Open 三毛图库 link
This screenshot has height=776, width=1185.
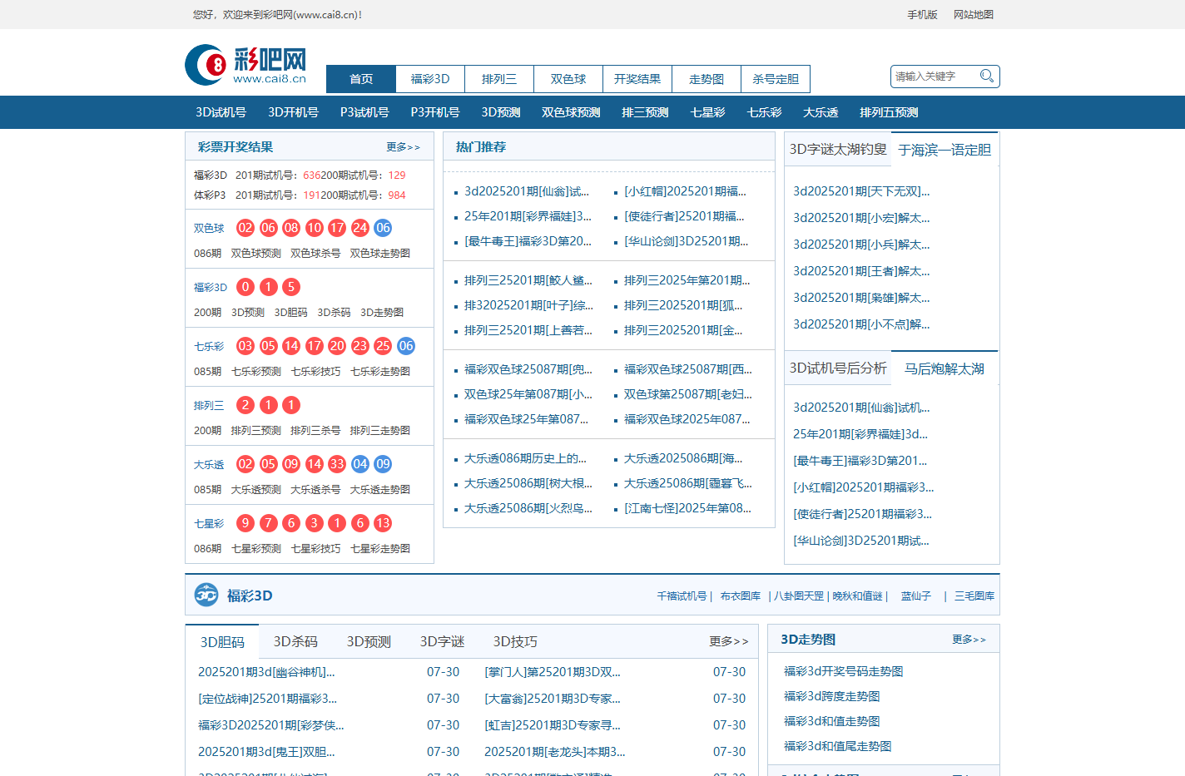(x=974, y=596)
